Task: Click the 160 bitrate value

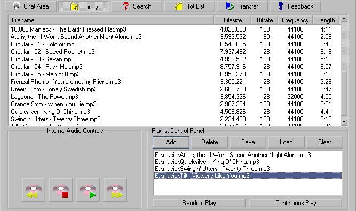Action: 265,37
